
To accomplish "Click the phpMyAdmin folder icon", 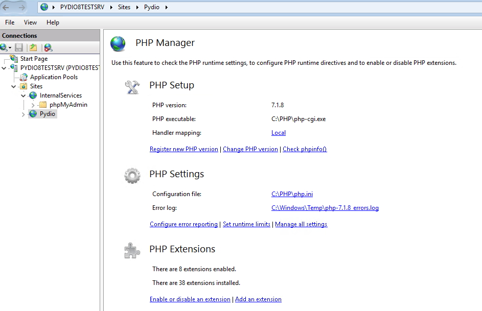I will coord(43,105).
